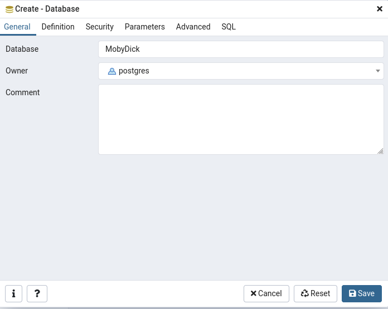The width and height of the screenshot is (388, 309).
Task: Expand the Owner dropdown arrow
Action: 377,71
